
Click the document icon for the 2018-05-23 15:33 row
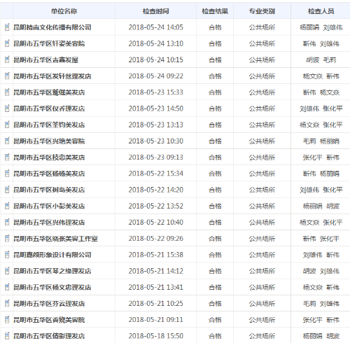(x=7, y=92)
